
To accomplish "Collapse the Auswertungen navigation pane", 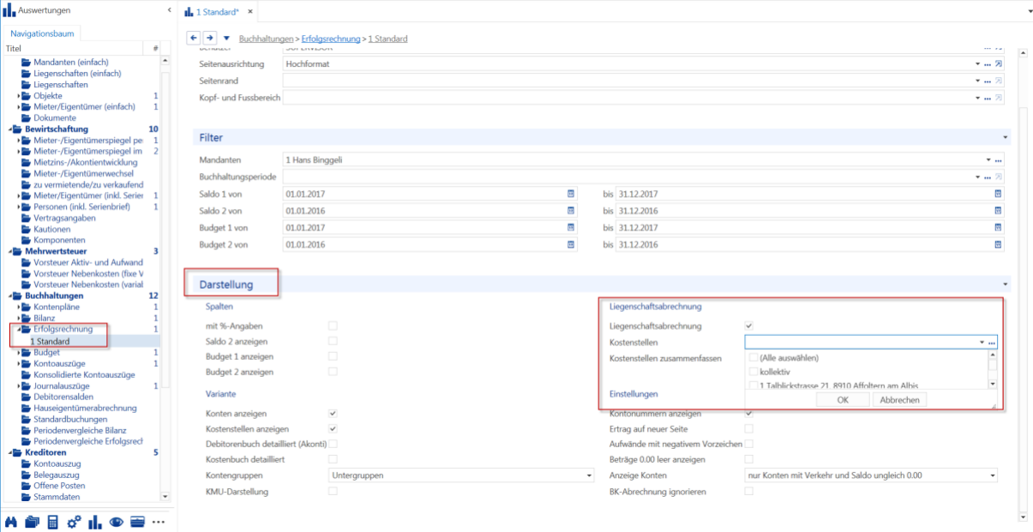I will click(169, 10).
